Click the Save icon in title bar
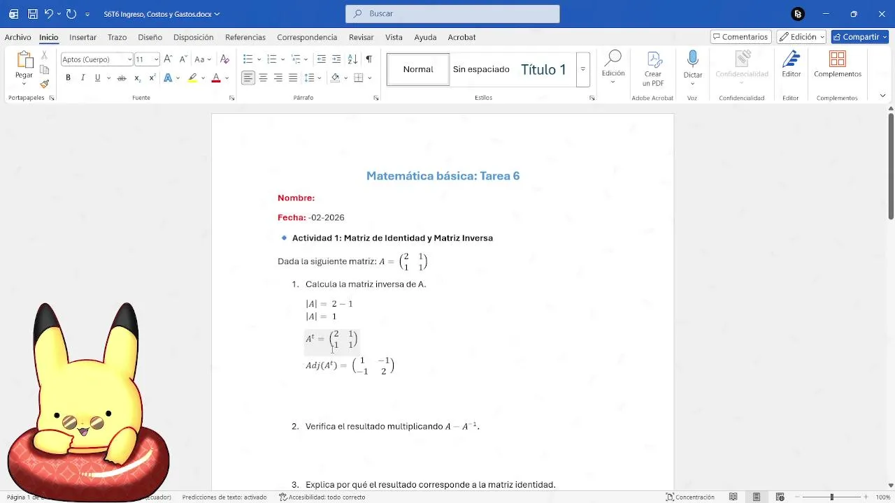This screenshot has height=503, width=895. click(33, 14)
